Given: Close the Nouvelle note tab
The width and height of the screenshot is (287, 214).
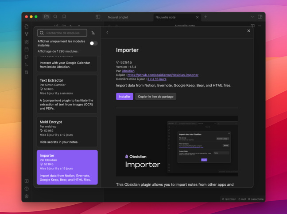Looking at the screenshot, I should click(198, 17).
